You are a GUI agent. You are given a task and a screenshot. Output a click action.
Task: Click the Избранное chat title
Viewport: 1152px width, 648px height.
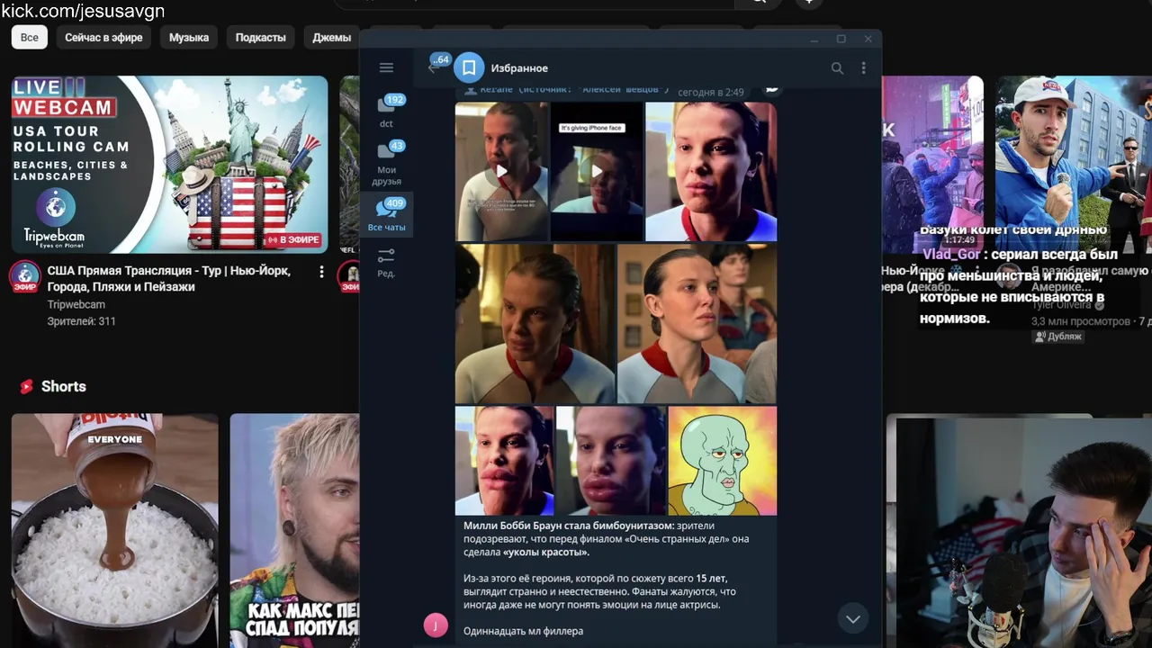tap(519, 68)
